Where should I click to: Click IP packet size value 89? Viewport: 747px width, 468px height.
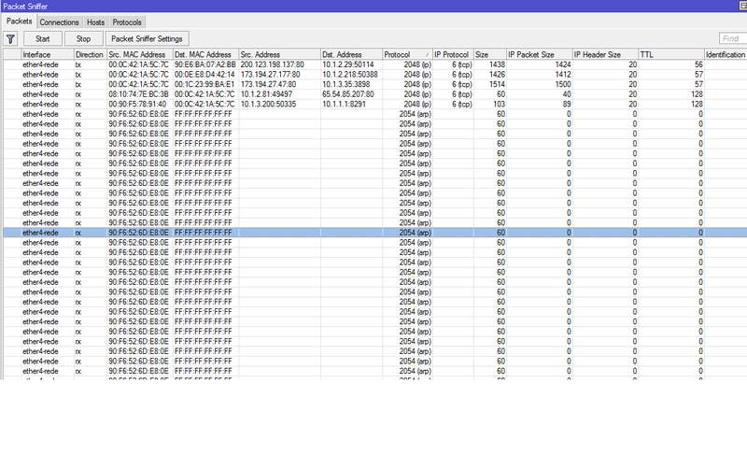pos(567,104)
